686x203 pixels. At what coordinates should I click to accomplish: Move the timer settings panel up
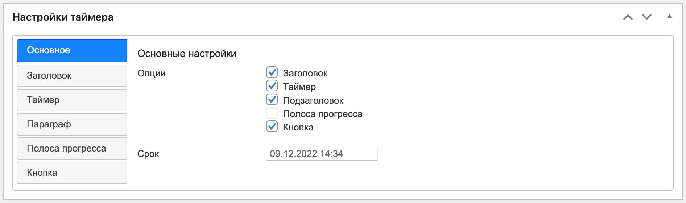click(x=628, y=17)
